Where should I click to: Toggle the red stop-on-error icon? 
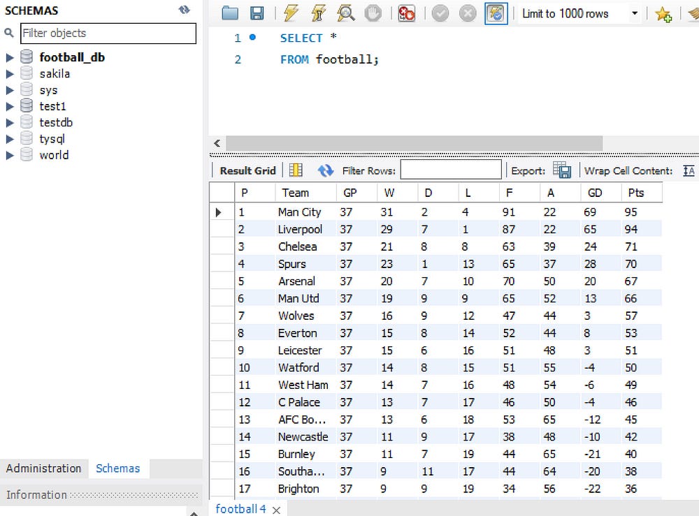tap(407, 13)
